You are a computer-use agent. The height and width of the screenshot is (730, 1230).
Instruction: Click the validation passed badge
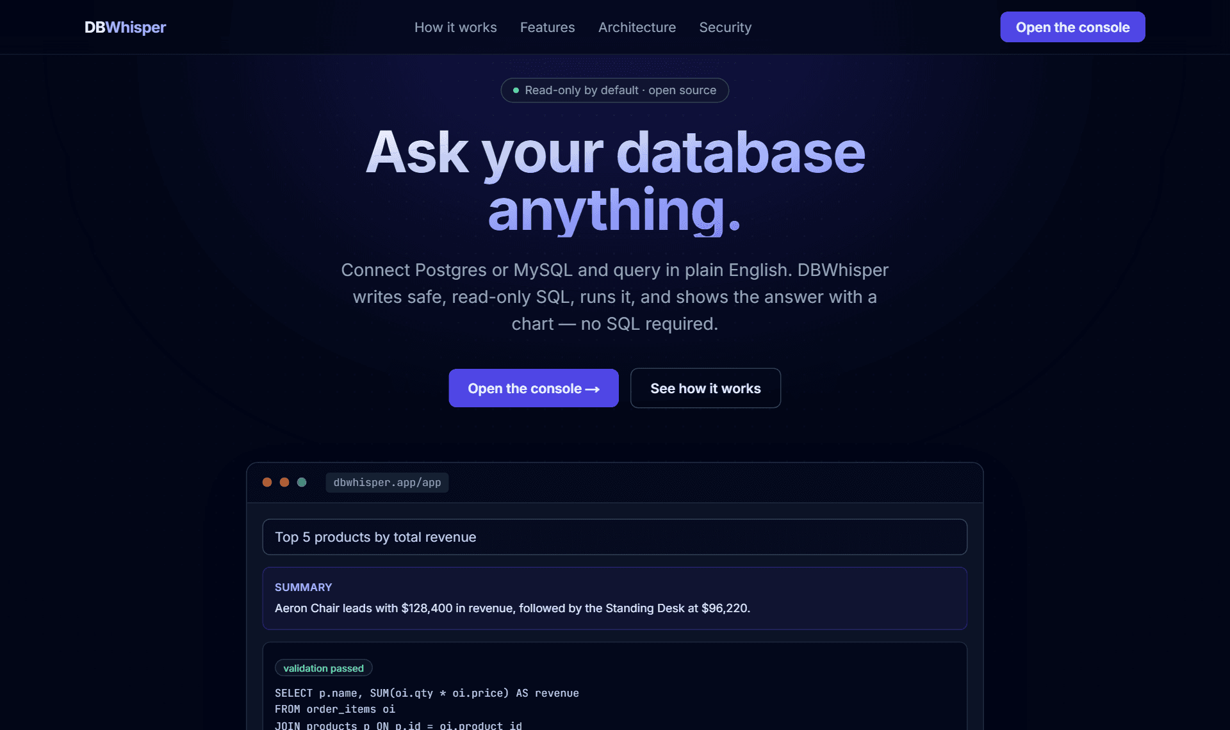[324, 668]
